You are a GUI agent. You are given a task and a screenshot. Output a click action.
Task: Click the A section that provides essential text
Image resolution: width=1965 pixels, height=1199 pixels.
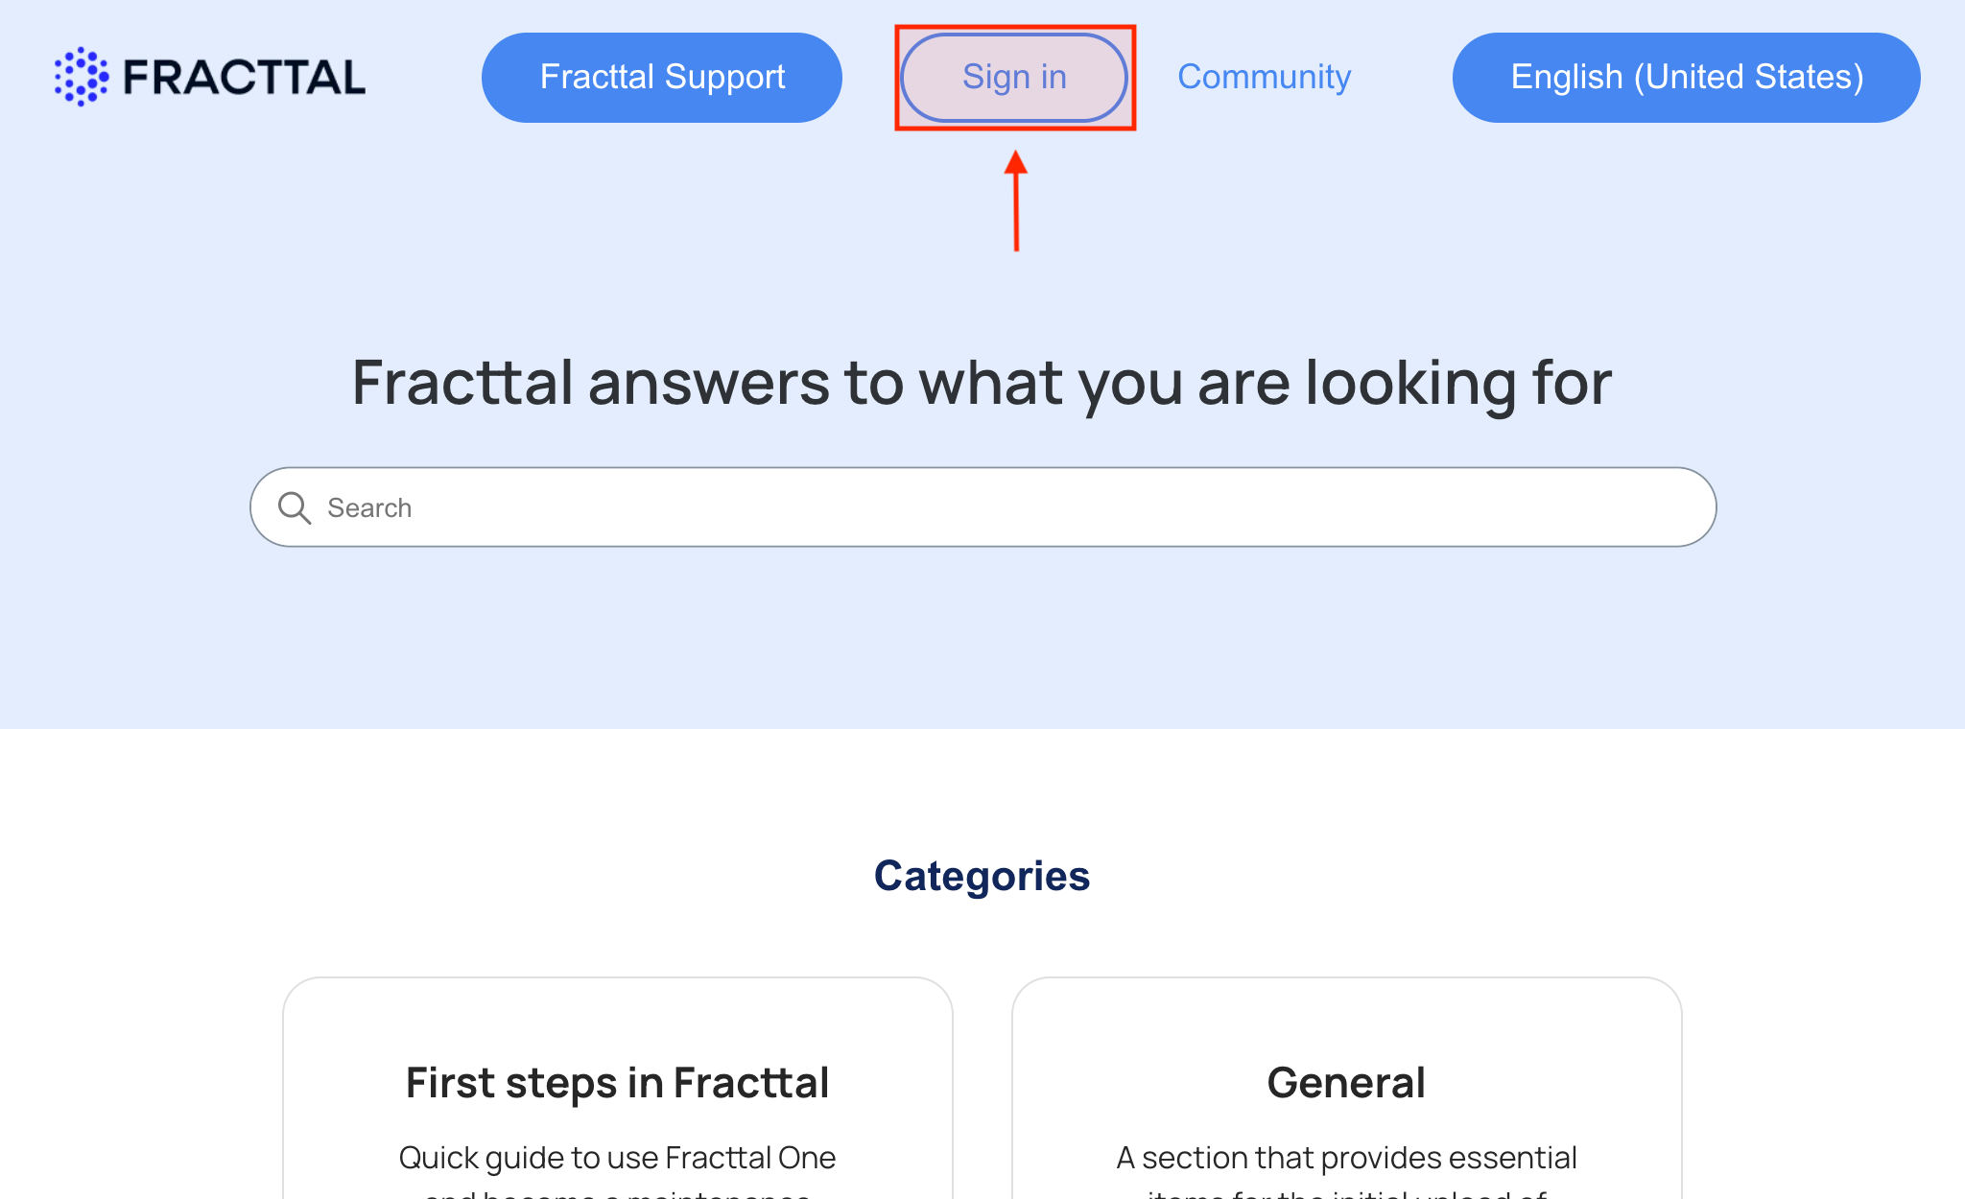[1347, 1158]
